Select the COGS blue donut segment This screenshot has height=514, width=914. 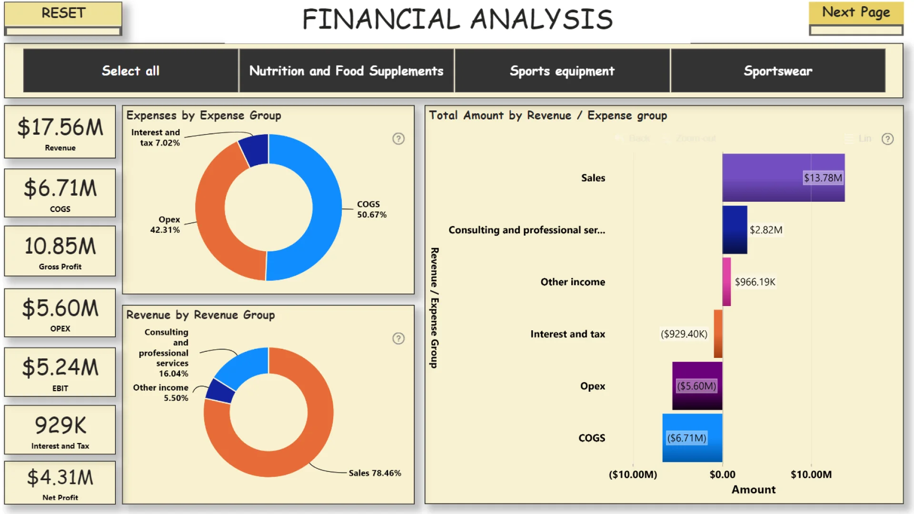[327, 208]
